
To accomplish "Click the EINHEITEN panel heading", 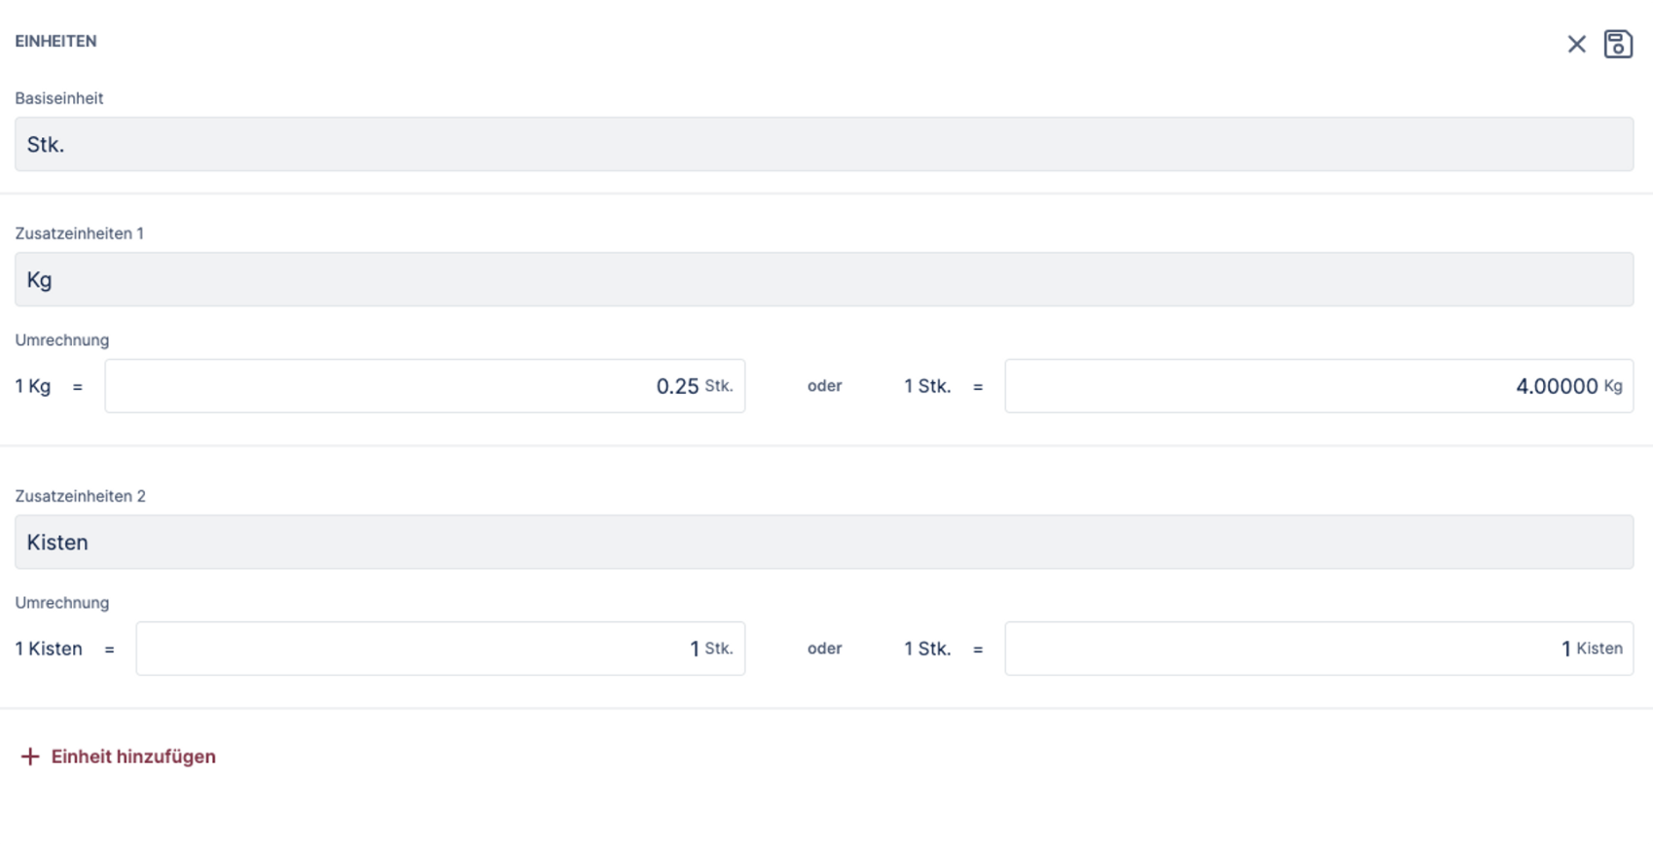I will point(55,41).
